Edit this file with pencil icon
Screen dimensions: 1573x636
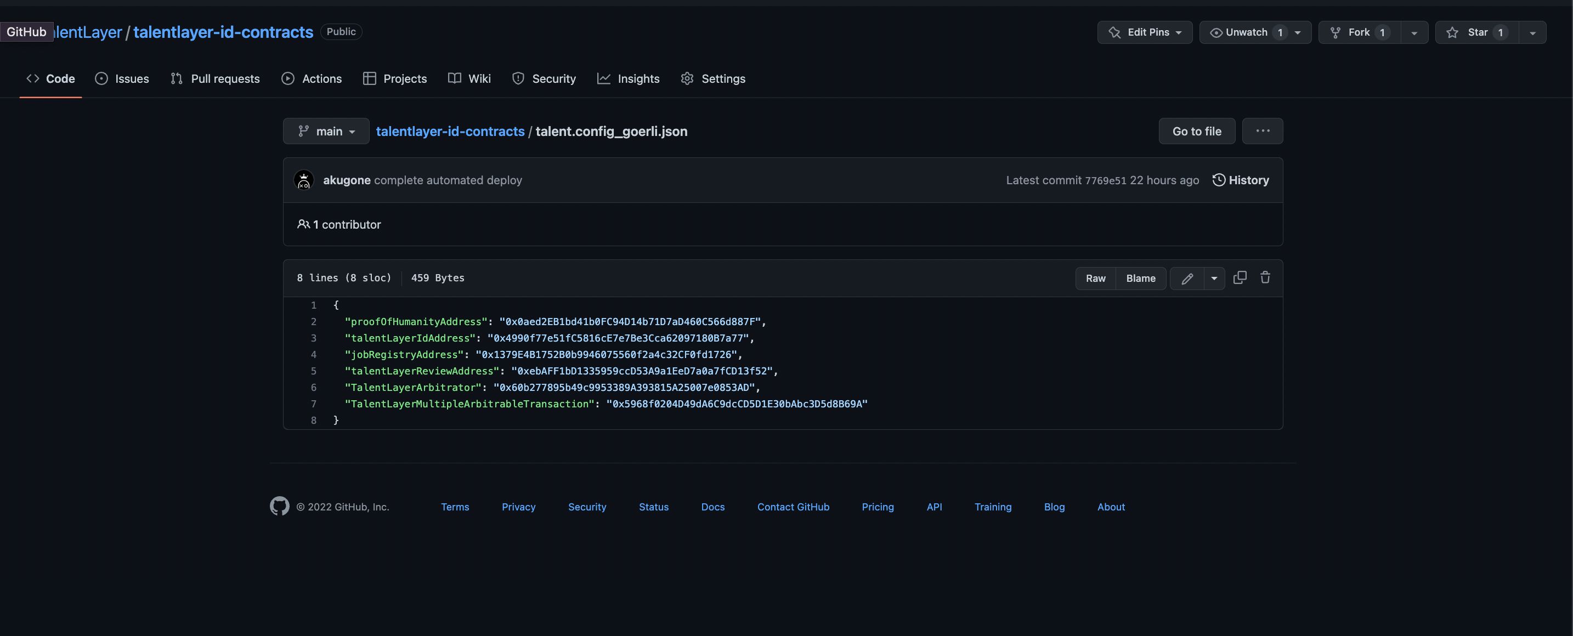(1186, 279)
